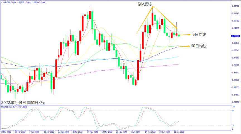
Task: Select the blue 1.28671 current price tag
Action: (x=236, y=36)
